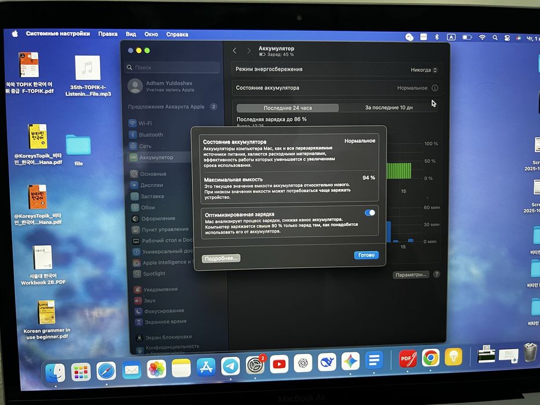Select Фокусирование in the sidebar
This screenshot has height=405, width=540.
[159, 311]
